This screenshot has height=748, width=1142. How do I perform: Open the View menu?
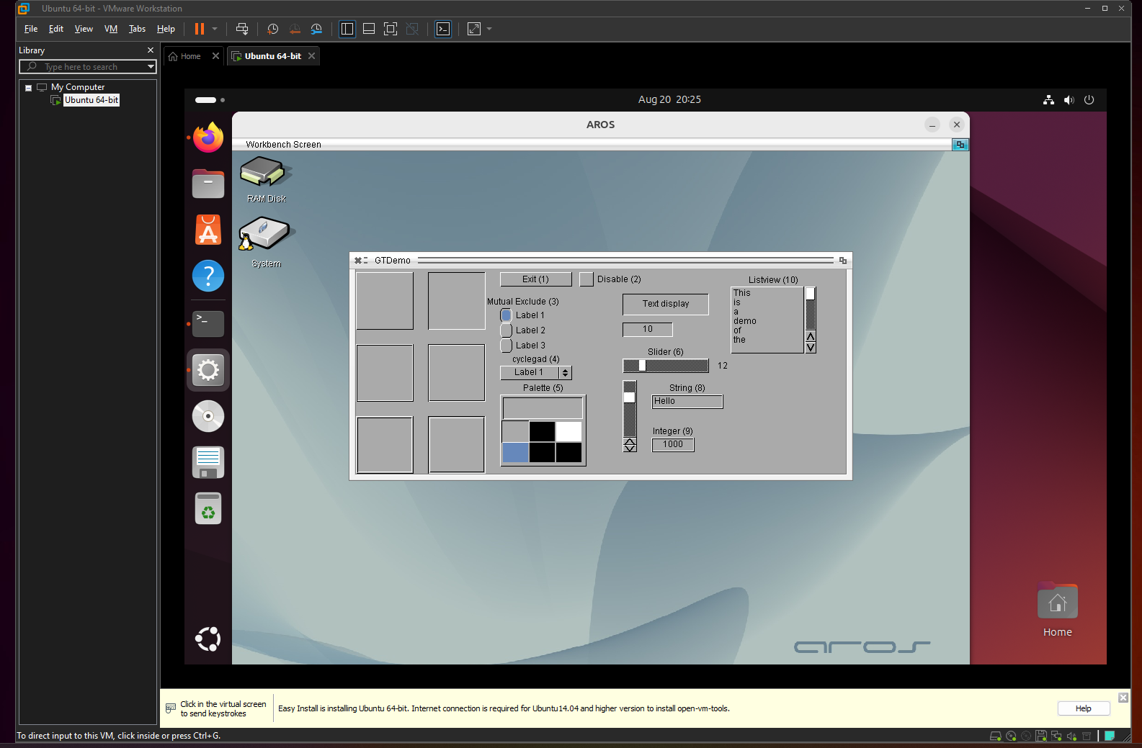pos(84,29)
